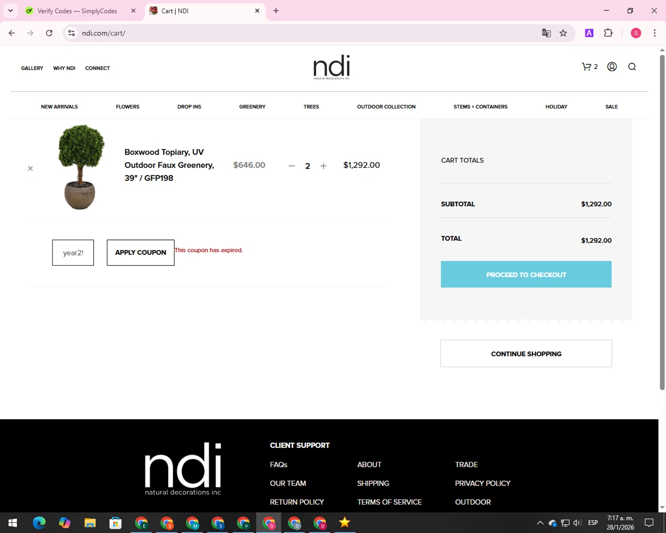
Task: Bookmark this page with the star icon
Action: tap(563, 33)
